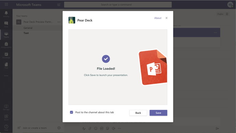Open the emoji picker icon
Screen dimensions: 236x133
[x=96, y=128]
